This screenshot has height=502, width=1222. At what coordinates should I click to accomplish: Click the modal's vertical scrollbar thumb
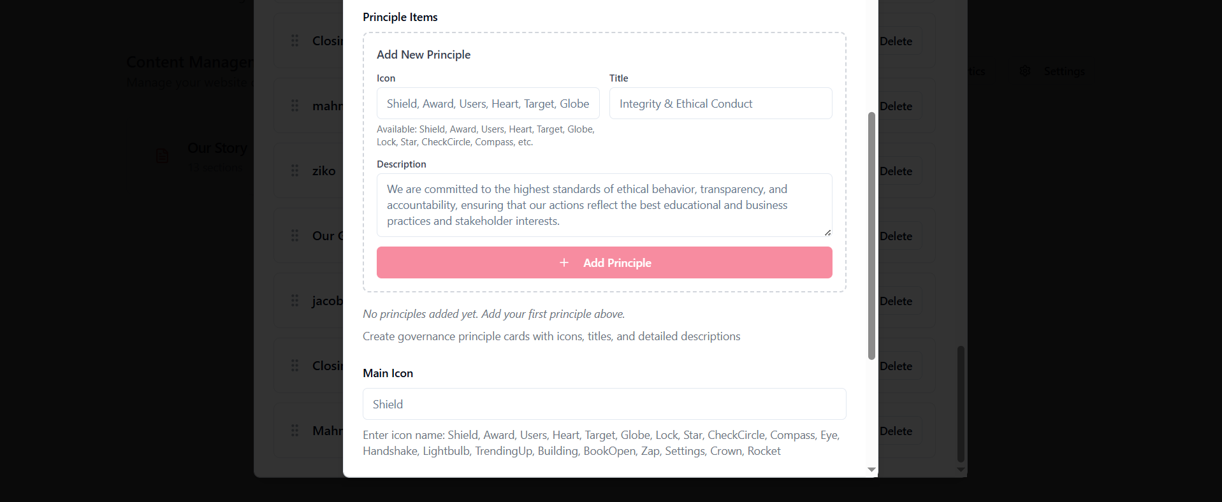tap(871, 236)
